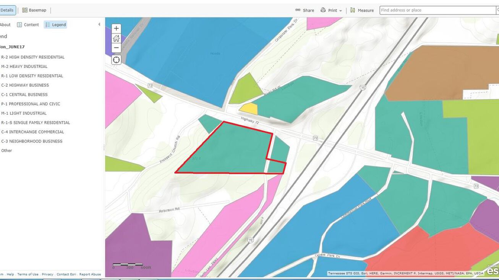This screenshot has width=499, height=280.
Task: Zoom out on the map
Action: point(116,48)
